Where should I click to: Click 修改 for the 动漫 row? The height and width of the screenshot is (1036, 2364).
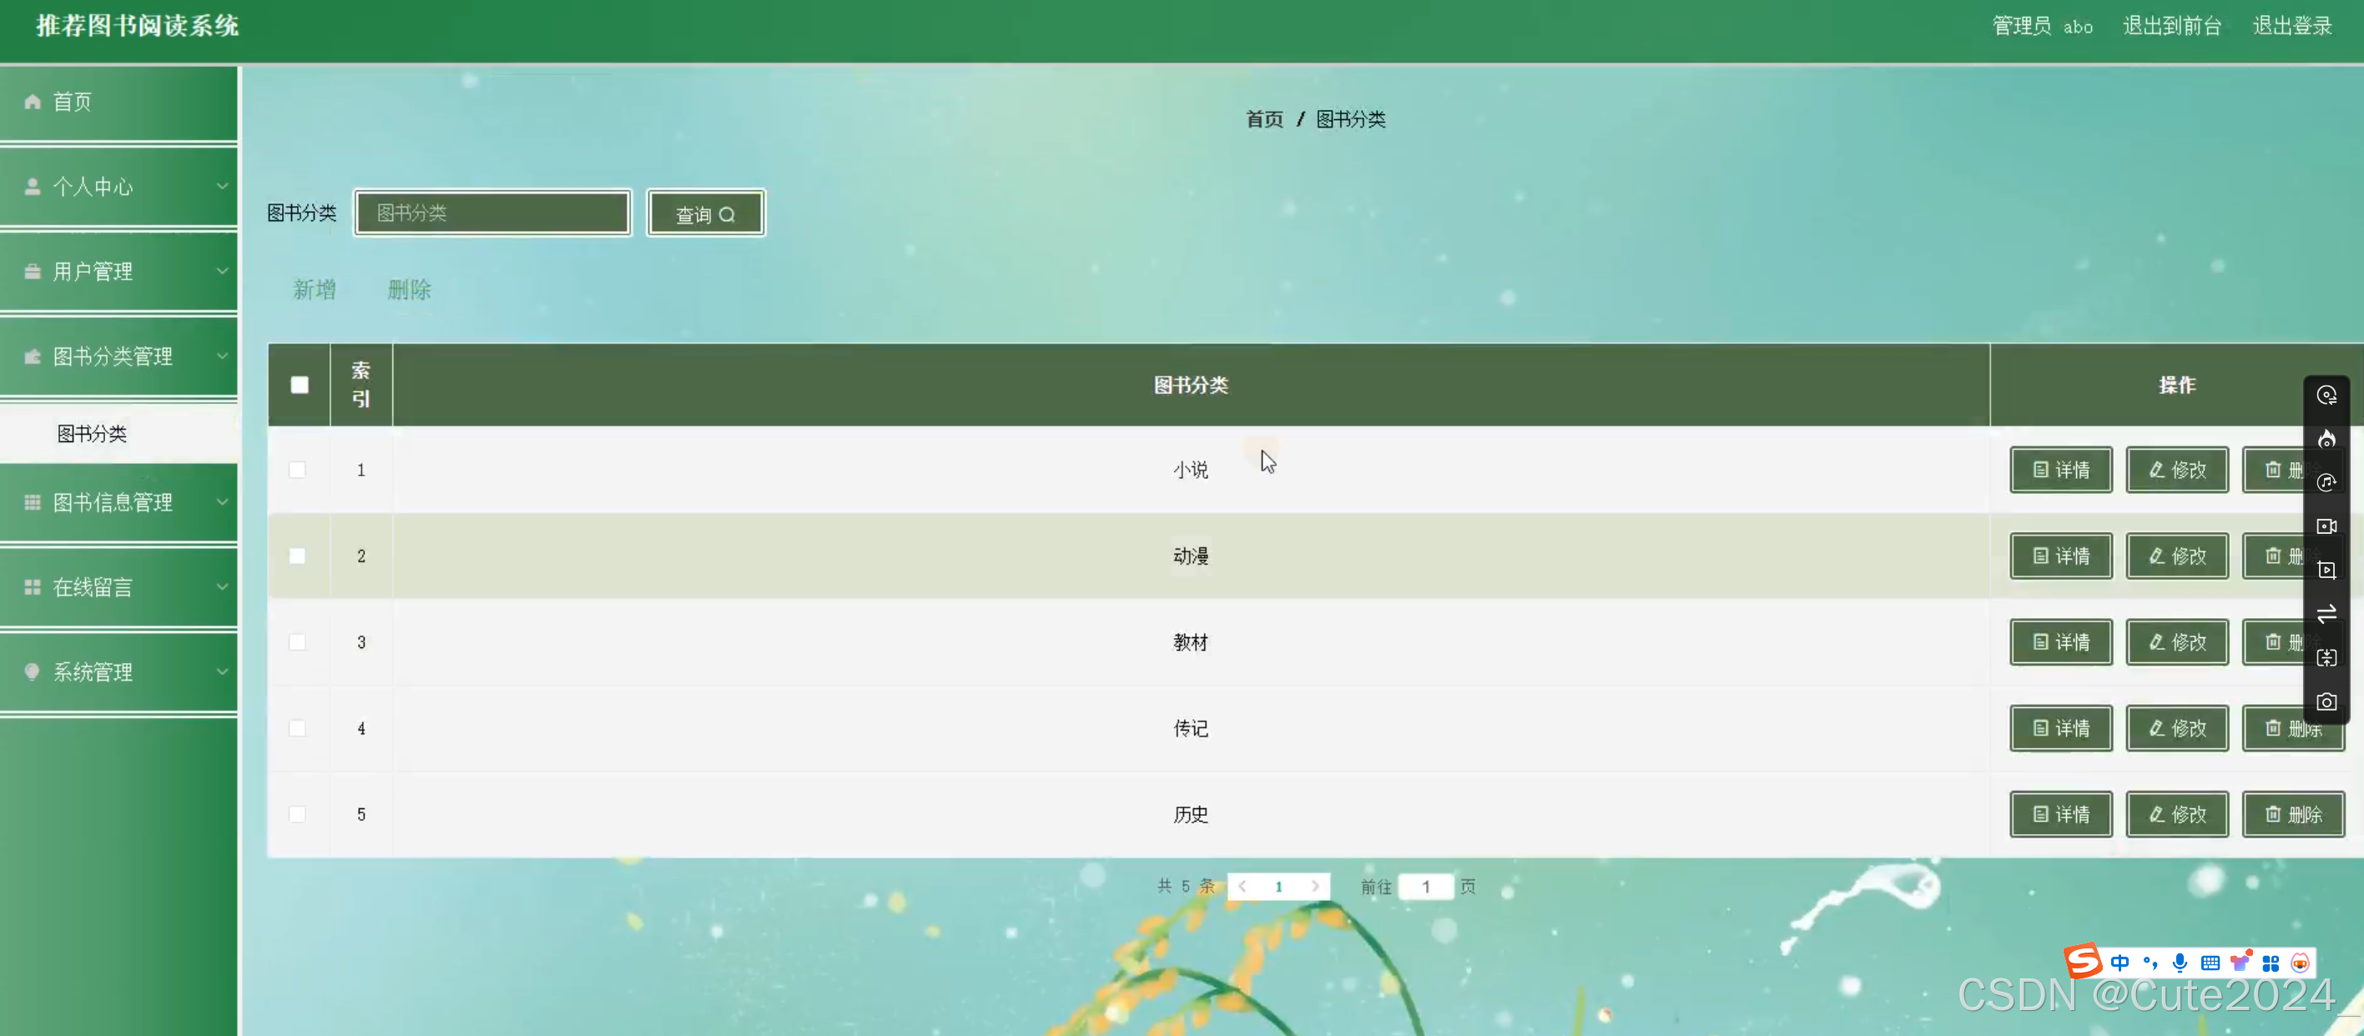click(2178, 556)
